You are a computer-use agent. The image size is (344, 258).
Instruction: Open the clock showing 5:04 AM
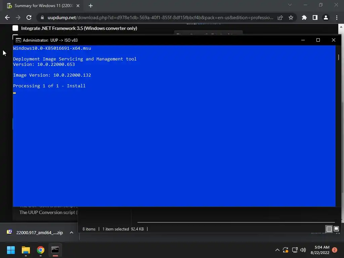point(320,250)
